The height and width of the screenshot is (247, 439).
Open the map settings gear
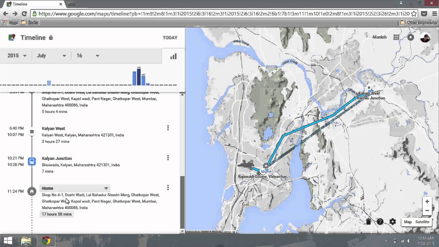coord(393,222)
